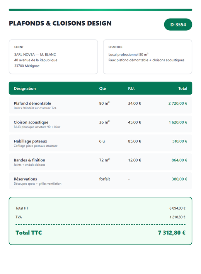Click the Qté column header
The width and height of the screenshot is (201, 274).
pyautogui.click(x=102, y=88)
